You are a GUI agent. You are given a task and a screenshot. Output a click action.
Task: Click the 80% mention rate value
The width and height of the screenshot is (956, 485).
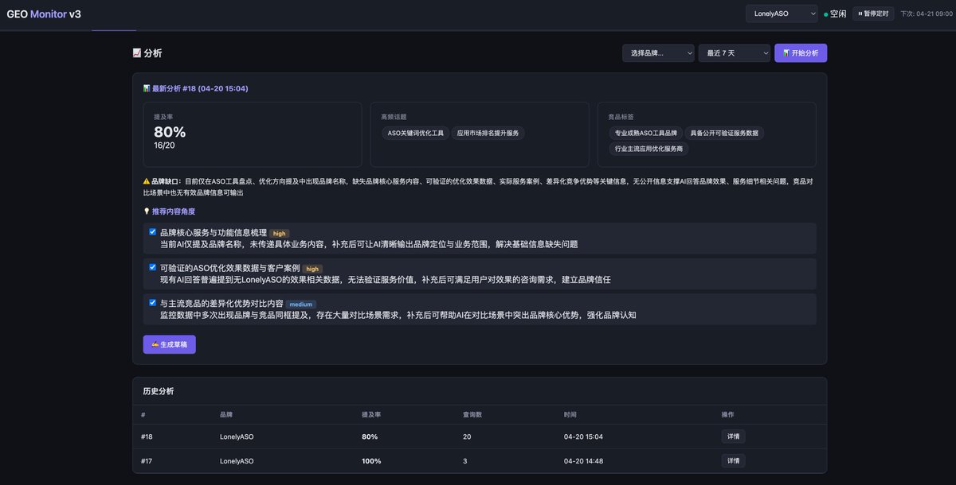pyautogui.click(x=170, y=132)
